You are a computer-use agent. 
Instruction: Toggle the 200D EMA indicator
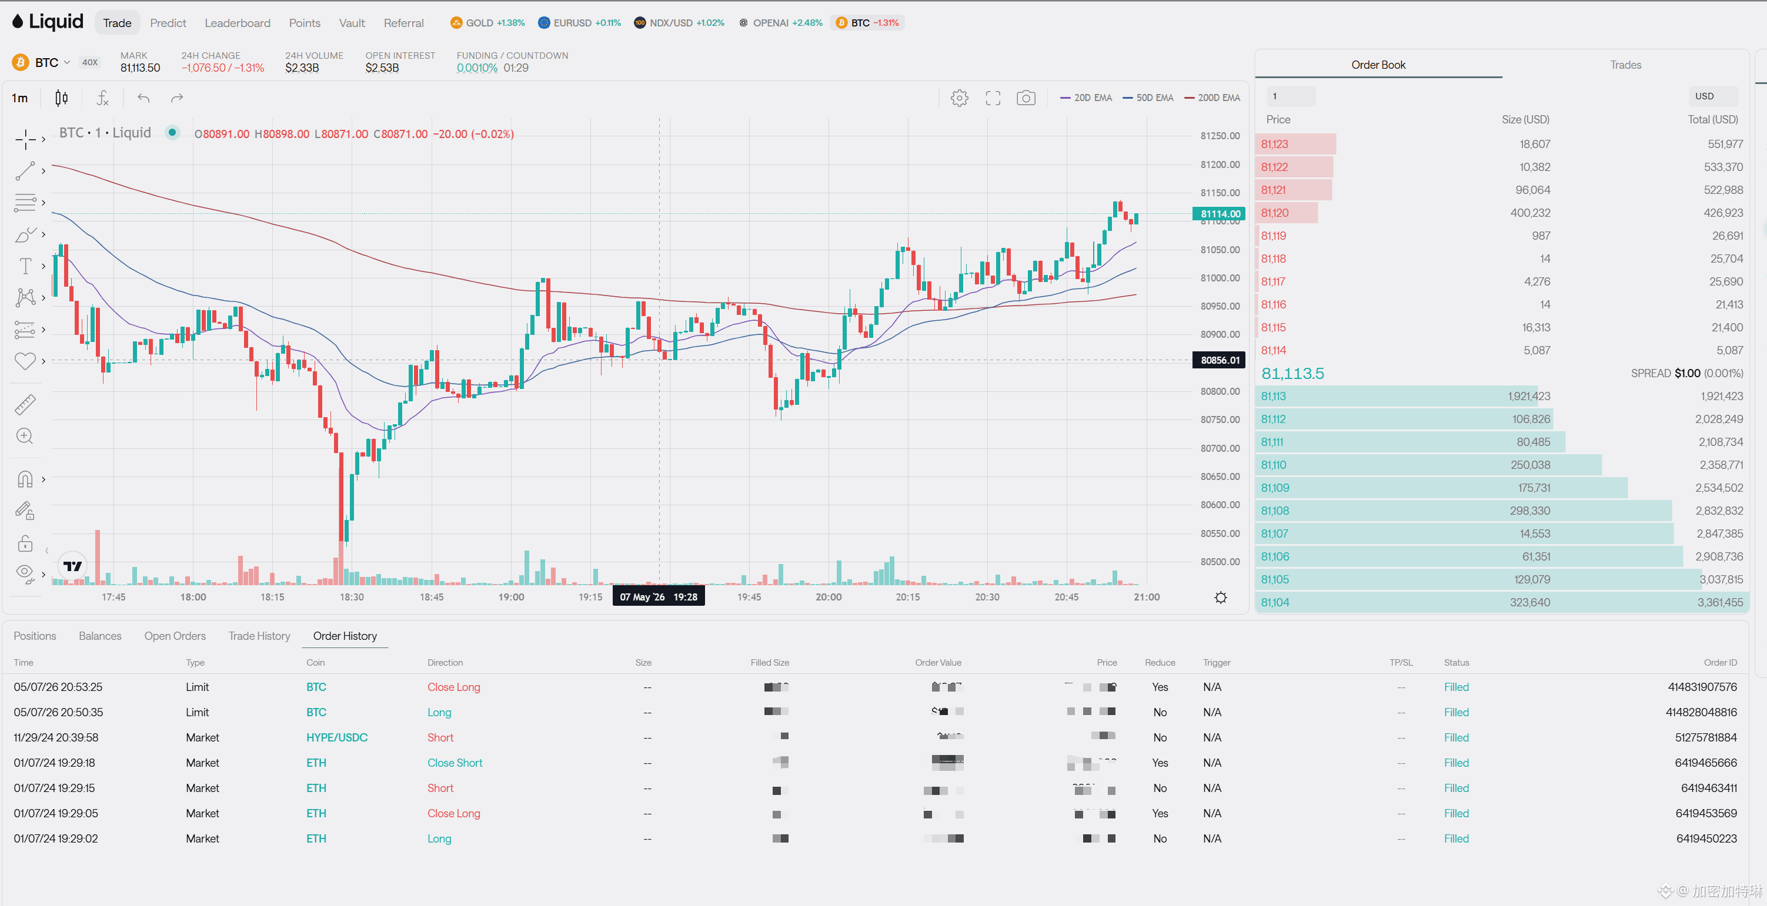(x=1212, y=98)
